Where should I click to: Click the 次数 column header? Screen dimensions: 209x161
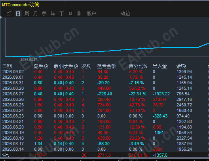point(86,66)
